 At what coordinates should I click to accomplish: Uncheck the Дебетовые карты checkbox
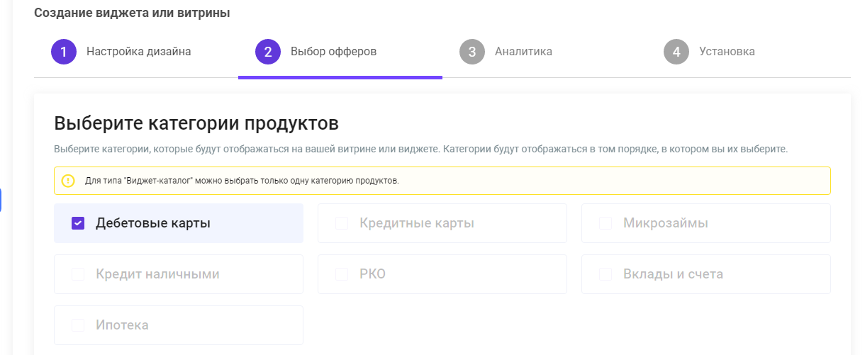pos(78,223)
